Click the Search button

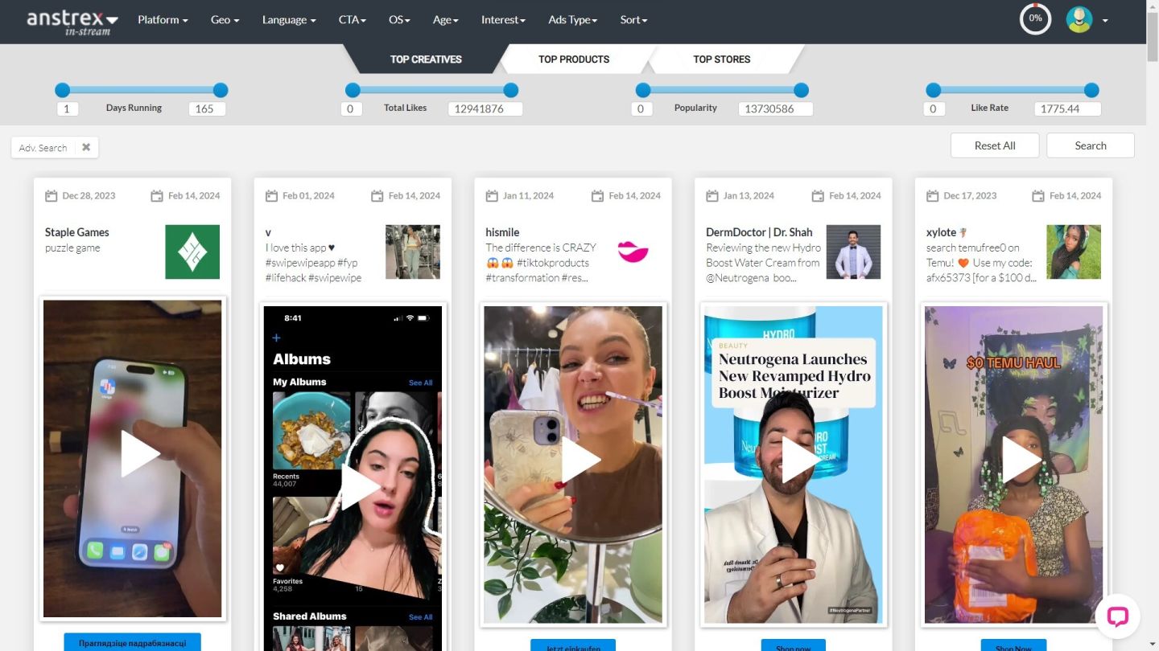[1090, 145]
